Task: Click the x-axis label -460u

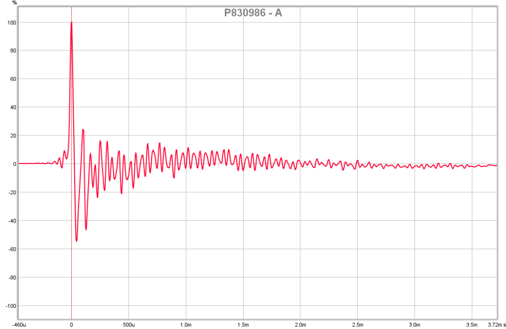Action: coord(19,325)
